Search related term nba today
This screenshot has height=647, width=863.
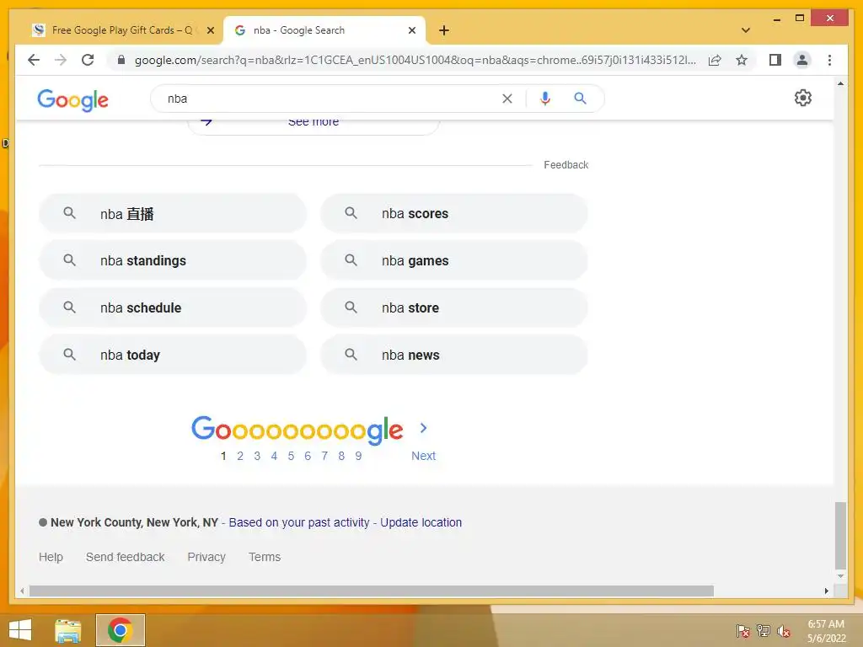pos(172,356)
